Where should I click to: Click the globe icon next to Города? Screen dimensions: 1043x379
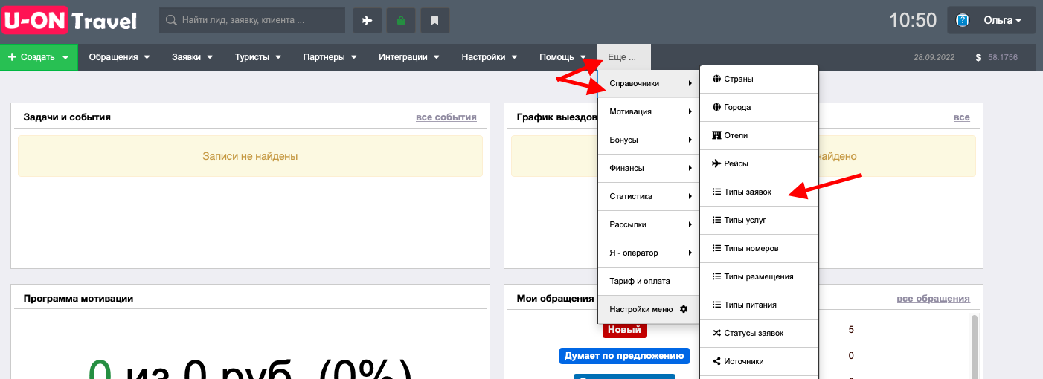[x=716, y=107]
